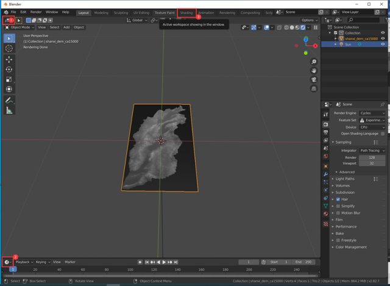Viewport: 390px width, 286px height.
Task: Open the Keying popover in timeline
Action: (43, 262)
